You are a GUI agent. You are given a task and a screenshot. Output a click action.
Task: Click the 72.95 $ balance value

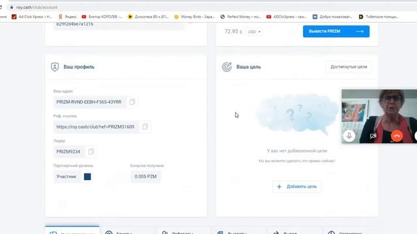click(233, 32)
